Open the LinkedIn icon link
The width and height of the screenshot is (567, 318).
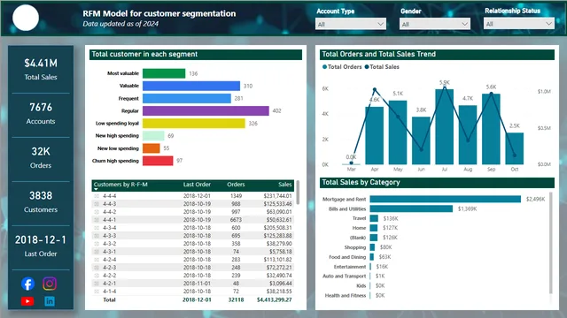[50, 301]
